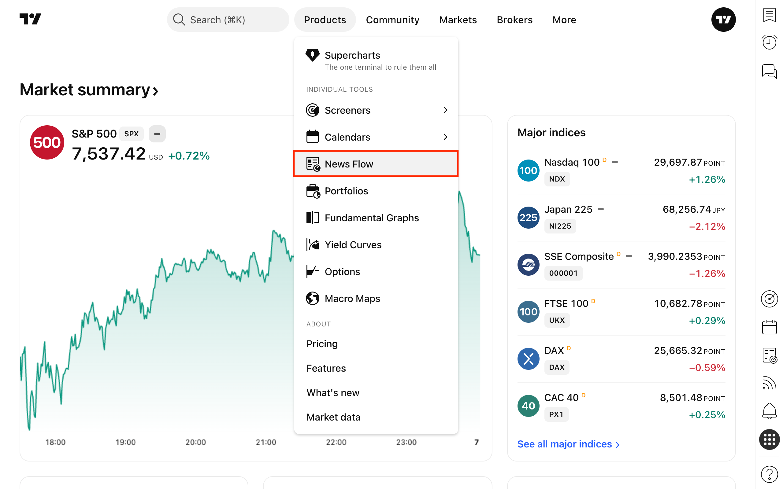Open the broadcast streams icon in the right sidebar
This screenshot has height=489, width=783.
[769, 383]
